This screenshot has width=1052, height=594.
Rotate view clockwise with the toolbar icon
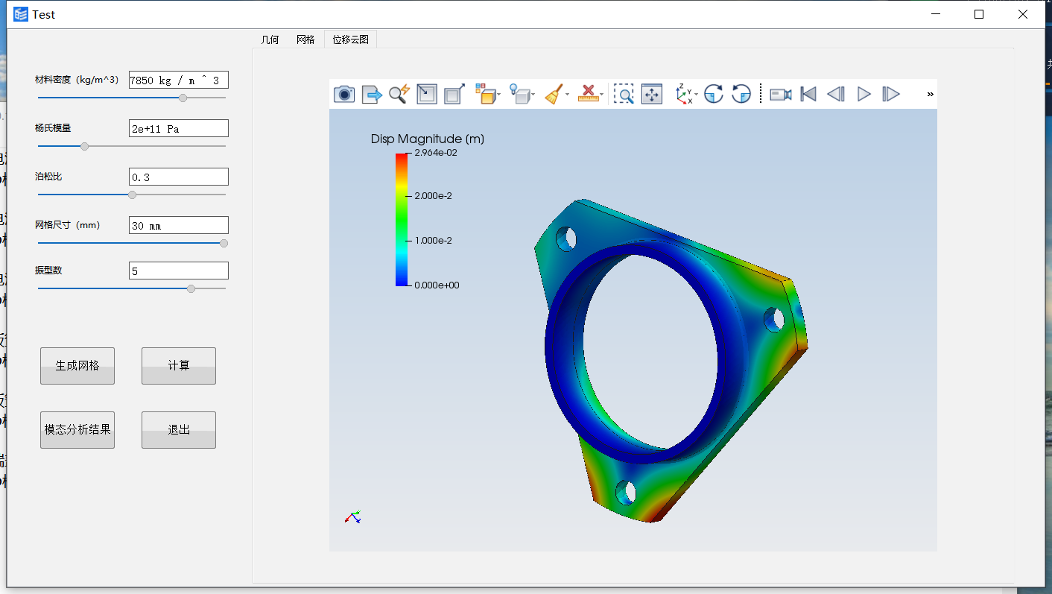(714, 94)
